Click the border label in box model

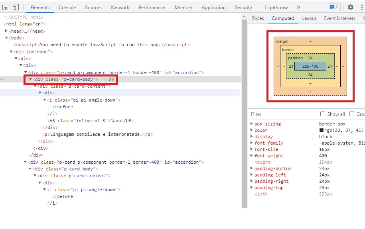pyautogui.click(x=288, y=49)
